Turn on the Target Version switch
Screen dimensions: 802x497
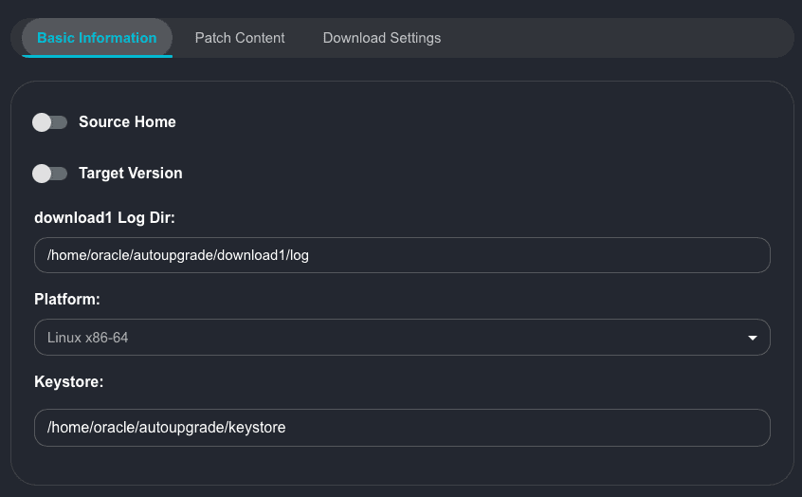click(49, 174)
